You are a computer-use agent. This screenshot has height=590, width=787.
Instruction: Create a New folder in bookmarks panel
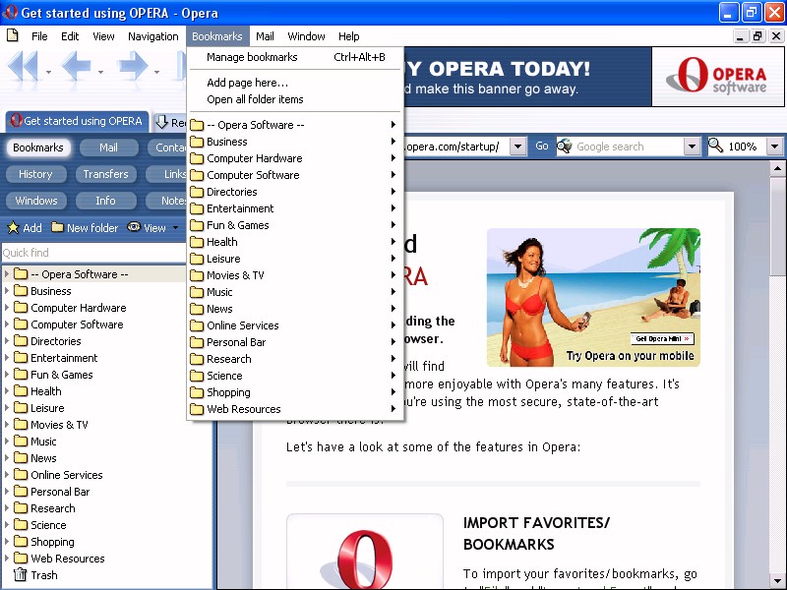85,228
